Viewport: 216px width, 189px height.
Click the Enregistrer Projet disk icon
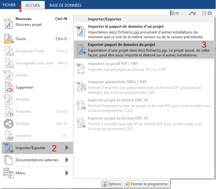tap(9, 51)
